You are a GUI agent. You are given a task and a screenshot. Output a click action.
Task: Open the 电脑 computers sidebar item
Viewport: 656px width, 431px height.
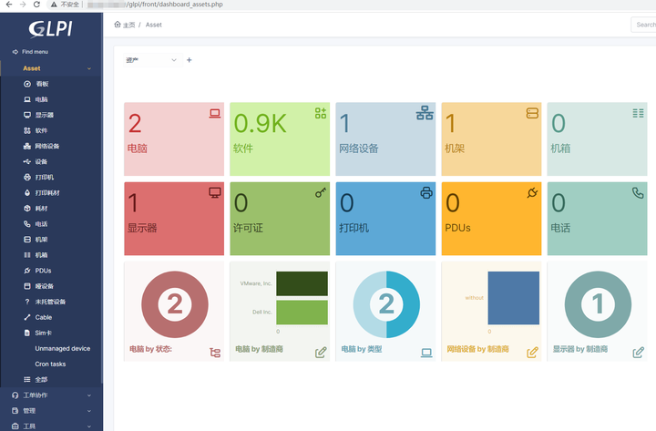click(42, 99)
